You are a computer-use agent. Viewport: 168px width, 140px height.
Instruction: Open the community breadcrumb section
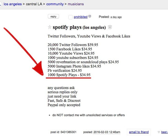click(x=55, y=4)
